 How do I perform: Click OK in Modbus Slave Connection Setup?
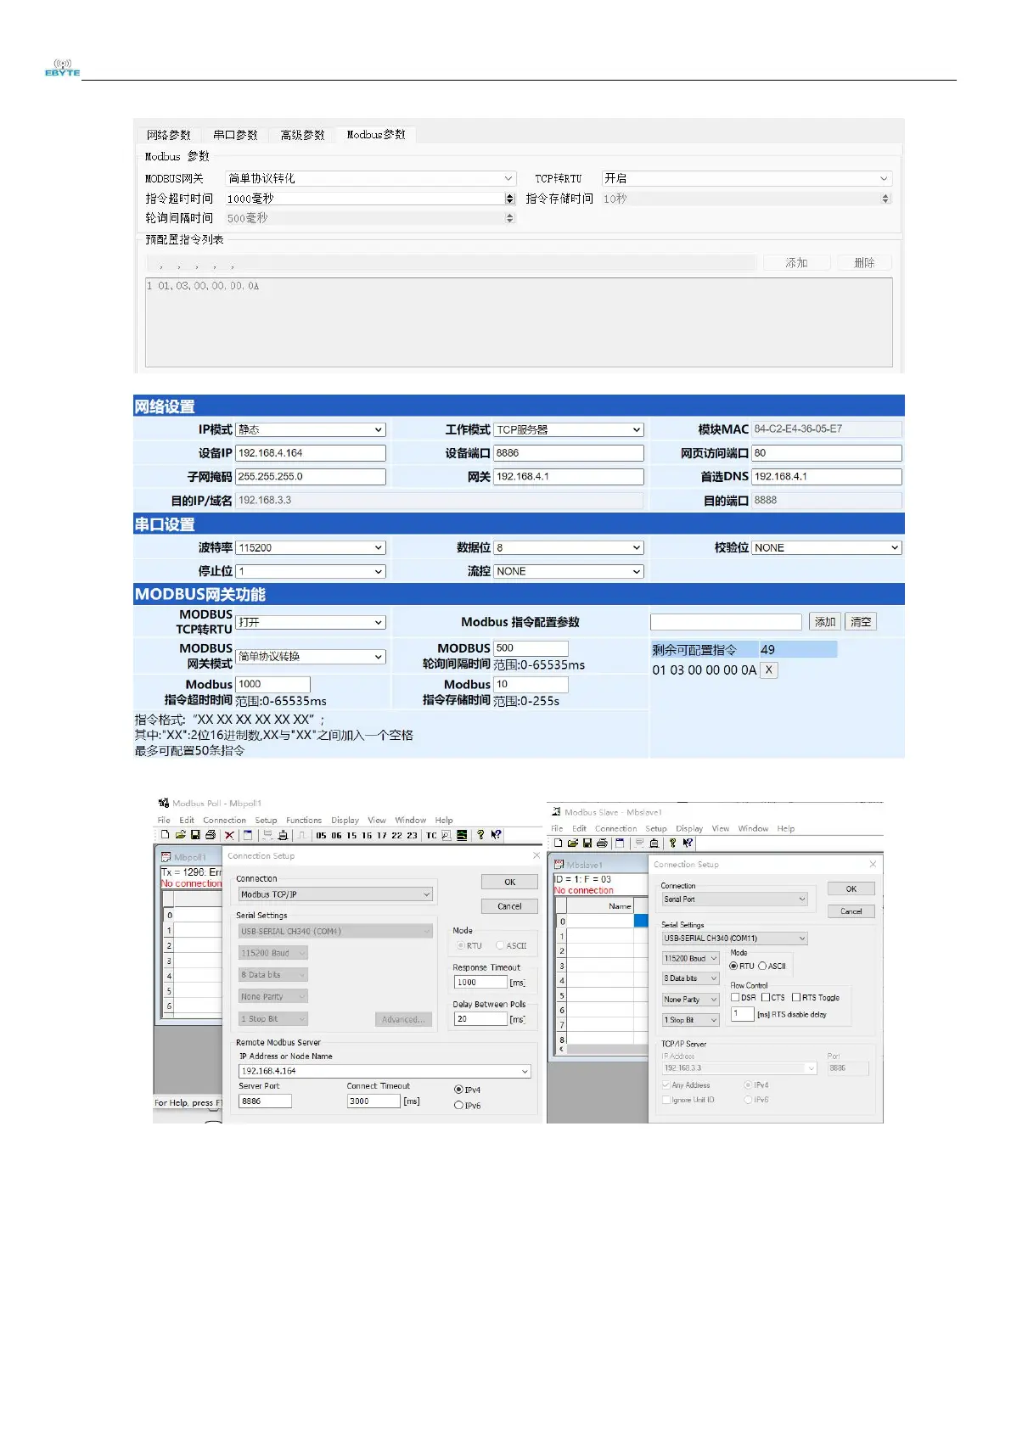click(x=851, y=889)
